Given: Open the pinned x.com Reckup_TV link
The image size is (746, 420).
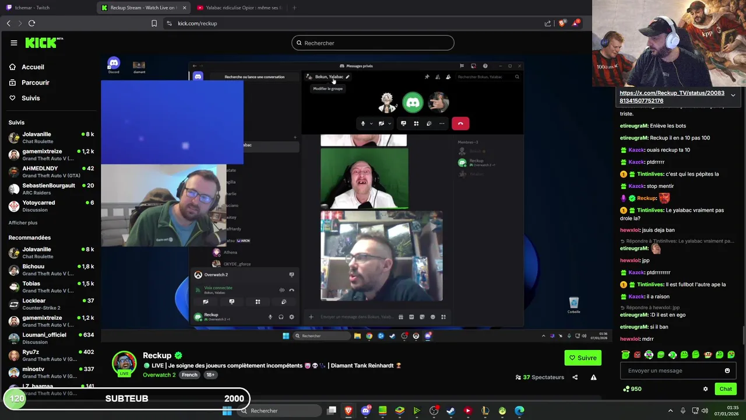Looking at the screenshot, I should click(672, 97).
